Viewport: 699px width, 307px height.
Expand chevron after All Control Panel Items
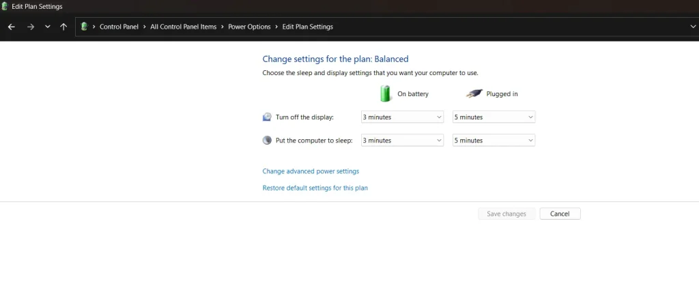(223, 27)
